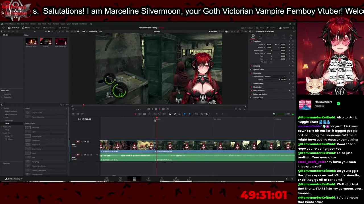
Task: Switch to the Edit page tab
Action: point(134,179)
